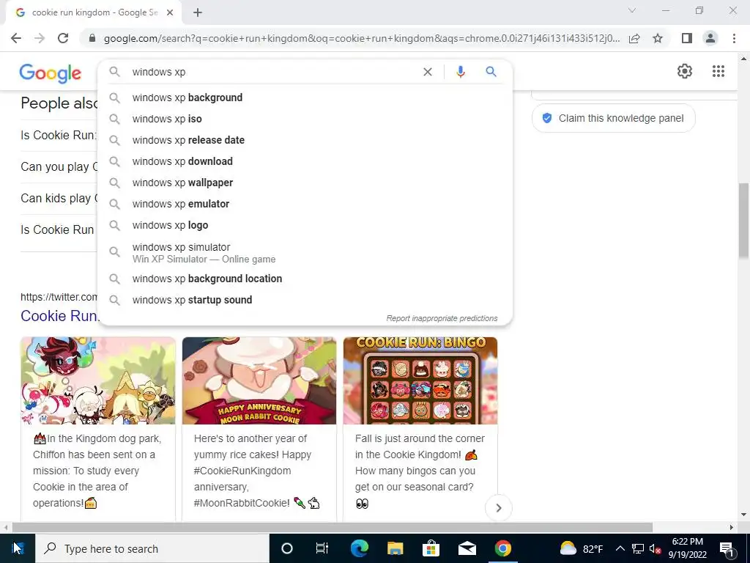Open the Happy Anniversary Moon Rabbit Cookie image
The height and width of the screenshot is (563, 750).
pos(259,380)
